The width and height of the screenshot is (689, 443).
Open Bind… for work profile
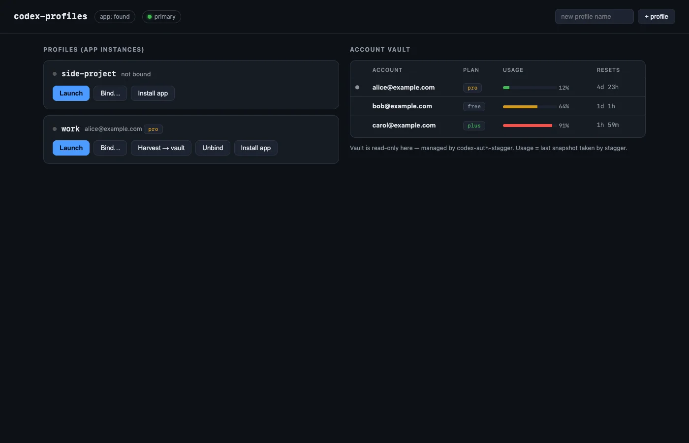(110, 148)
